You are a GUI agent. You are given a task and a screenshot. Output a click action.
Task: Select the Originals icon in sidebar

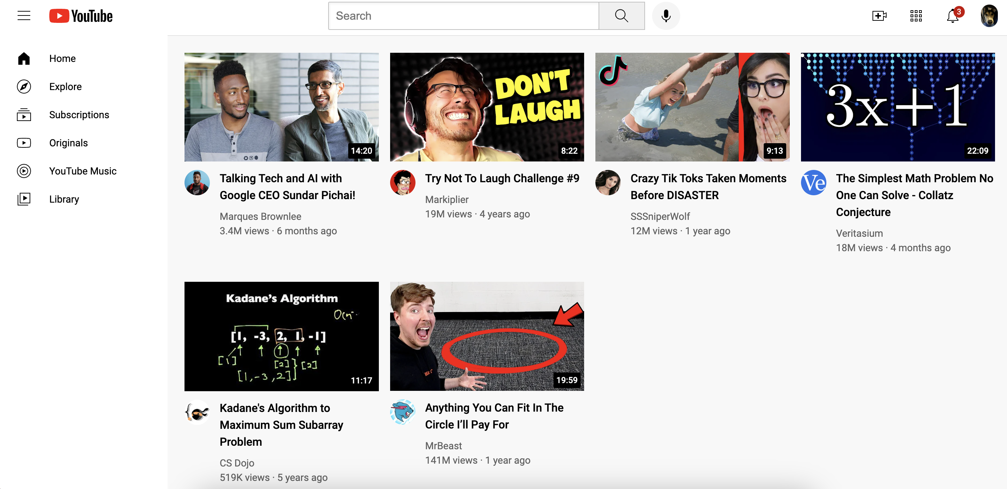(24, 142)
